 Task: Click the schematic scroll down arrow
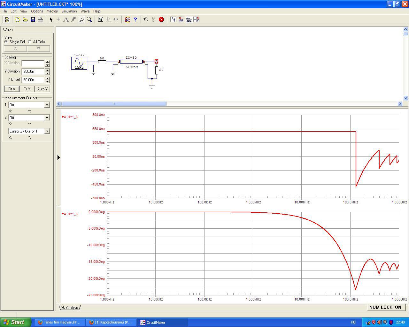pyautogui.click(x=406, y=98)
